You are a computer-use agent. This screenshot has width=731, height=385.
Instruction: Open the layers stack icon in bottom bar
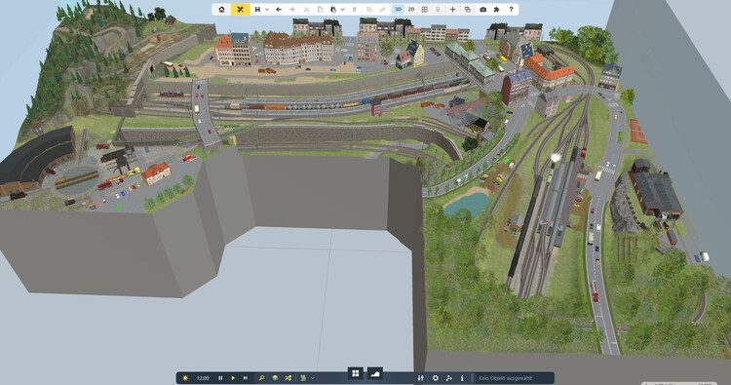pyautogui.click(x=275, y=378)
